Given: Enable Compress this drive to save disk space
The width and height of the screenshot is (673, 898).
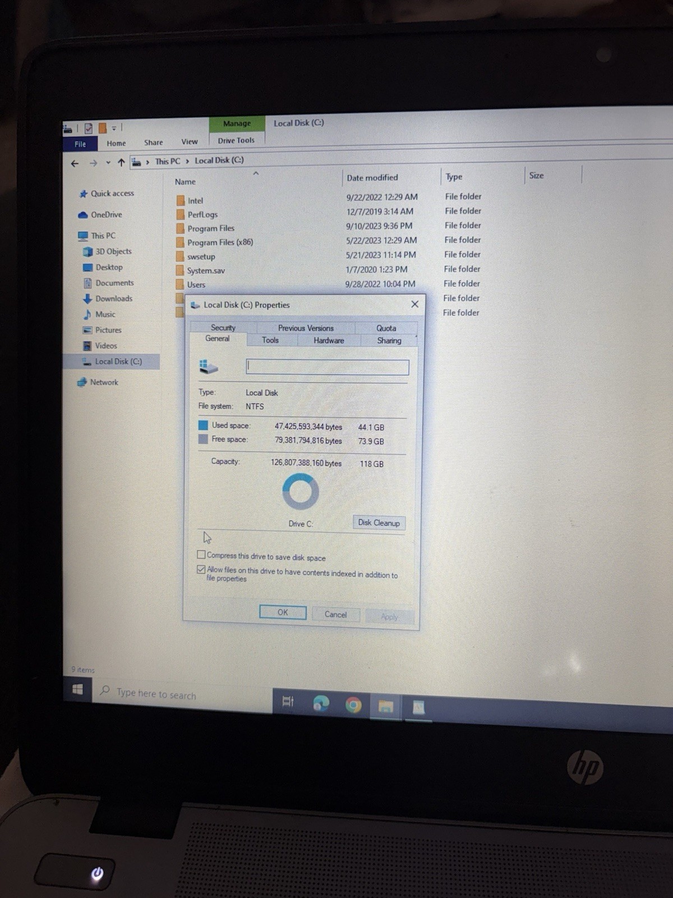Looking at the screenshot, I should click(x=201, y=555).
